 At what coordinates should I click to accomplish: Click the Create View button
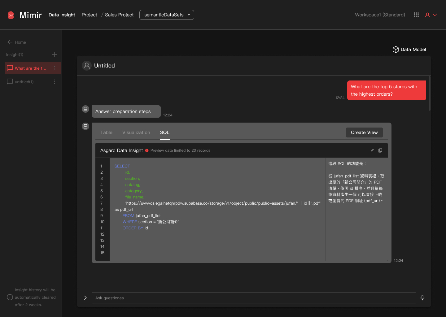pyautogui.click(x=364, y=132)
